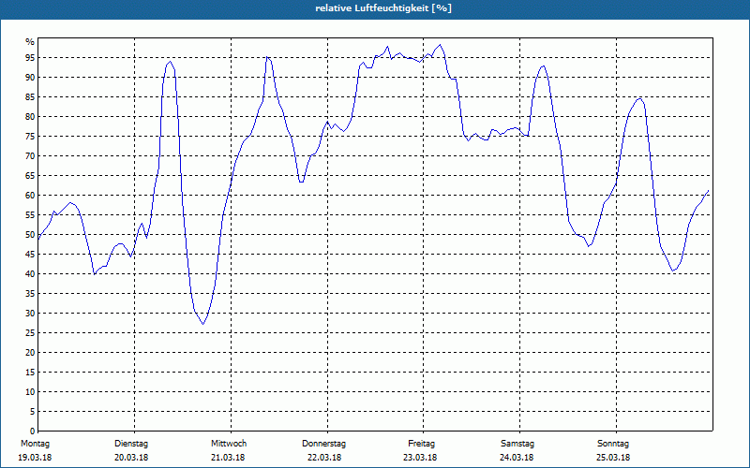Click the "45" y-axis value
750x468 pixels.
pos(30,254)
